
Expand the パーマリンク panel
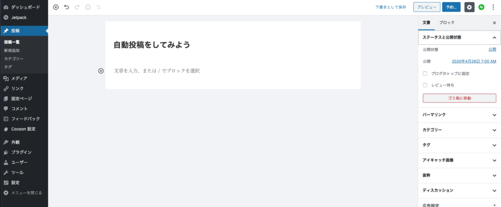(x=459, y=115)
